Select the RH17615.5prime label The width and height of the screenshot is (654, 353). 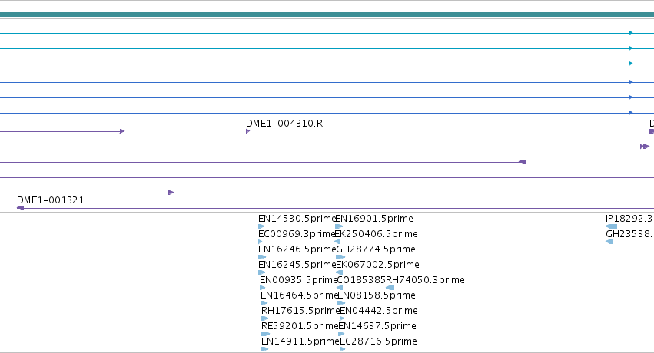pyautogui.click(x=300, y=311)
